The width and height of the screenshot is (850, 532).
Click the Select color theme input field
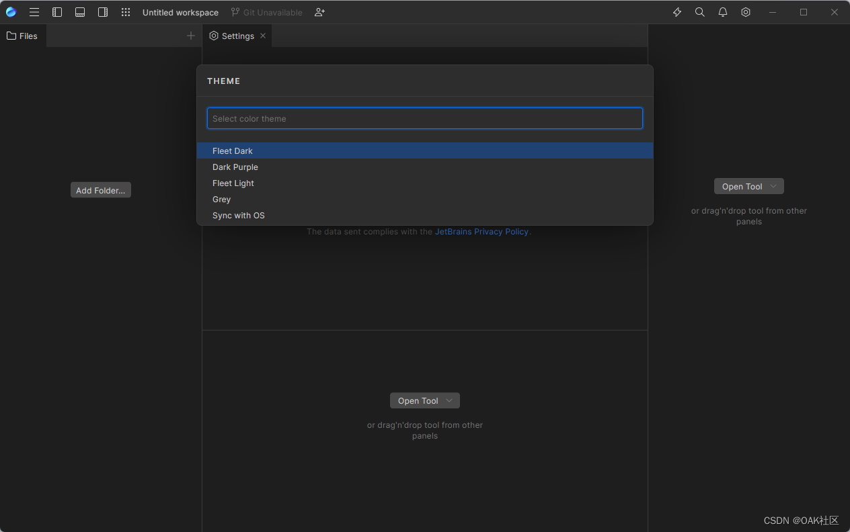[424, 118]
